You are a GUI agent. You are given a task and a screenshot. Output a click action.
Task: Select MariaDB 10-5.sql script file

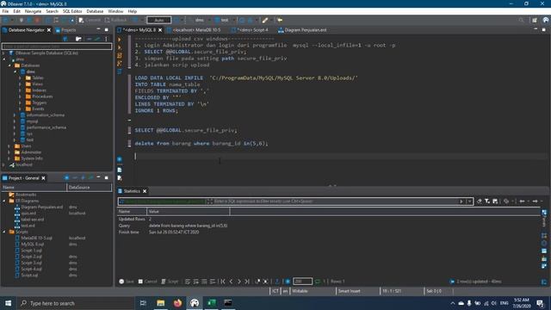pos(36,238)
